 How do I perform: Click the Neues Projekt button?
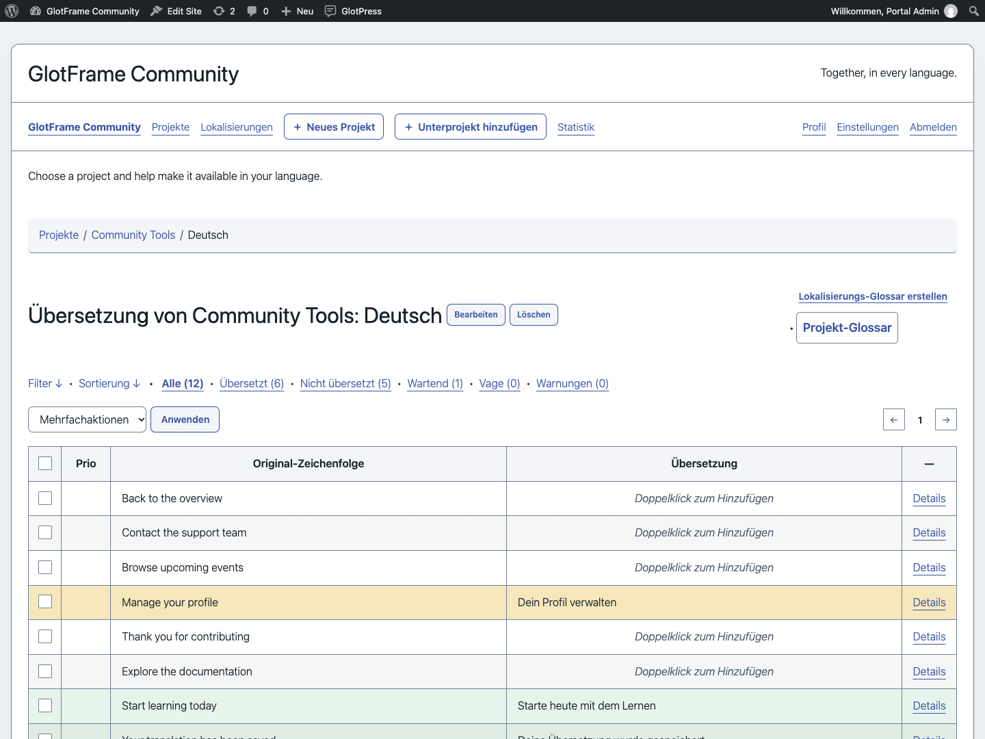pyautogui.click(x=334, y=127)
